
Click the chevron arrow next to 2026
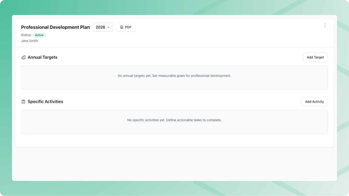pyautogui.click(x=109, y=27)
